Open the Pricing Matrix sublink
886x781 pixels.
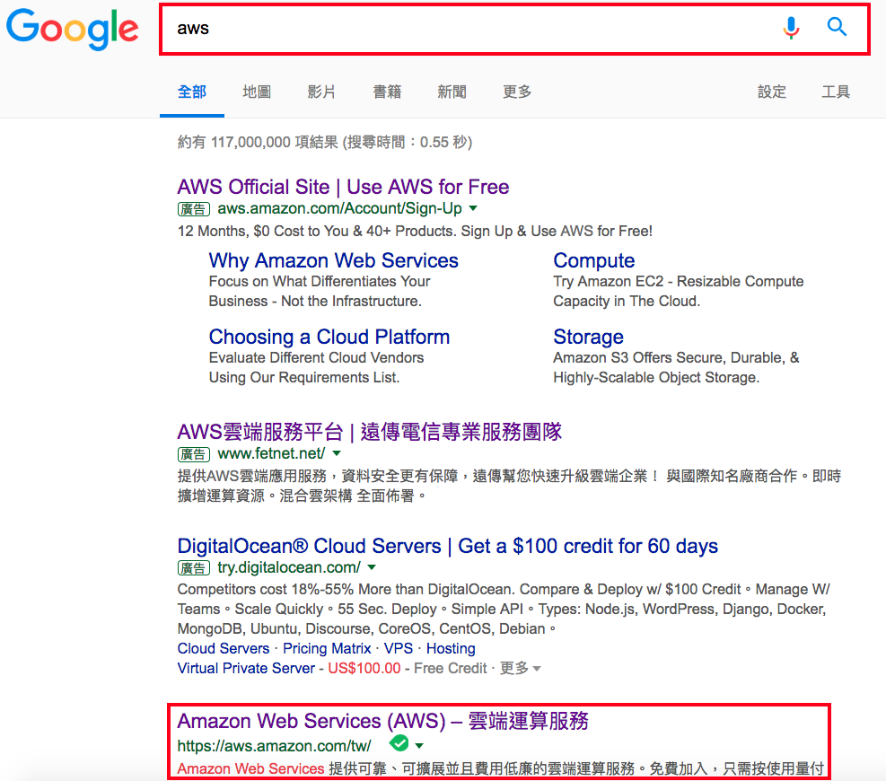coord(327,648)
